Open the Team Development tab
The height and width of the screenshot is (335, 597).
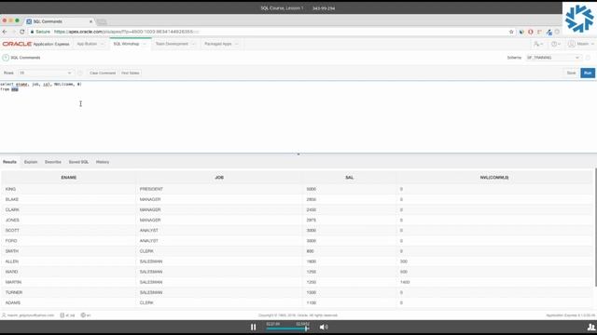[172, 44]
